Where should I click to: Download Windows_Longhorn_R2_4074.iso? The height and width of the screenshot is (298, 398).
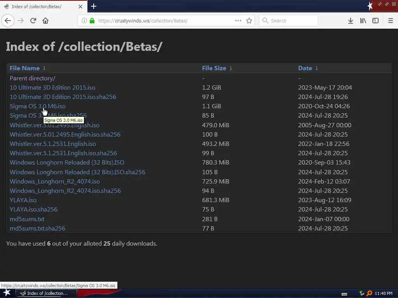54,182
